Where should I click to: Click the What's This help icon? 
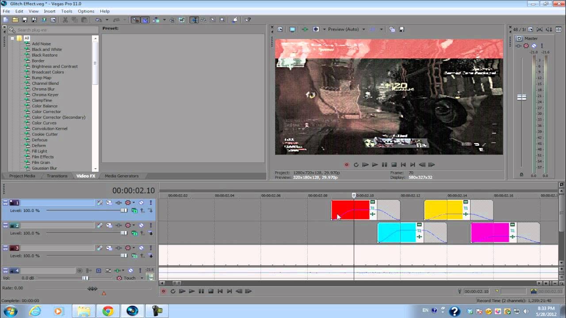point(248,20)
